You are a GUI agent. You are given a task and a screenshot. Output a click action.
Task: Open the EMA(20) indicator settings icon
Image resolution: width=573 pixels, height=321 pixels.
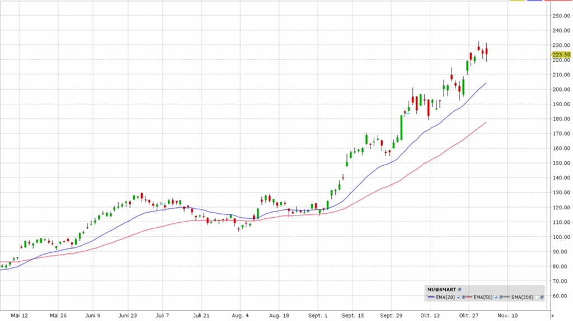click(464, 297)
